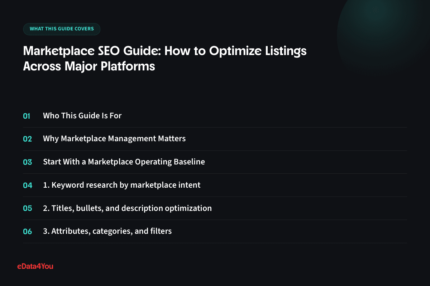Click the number 02 marker
The width and height of the screenshot is (430, 286).
click(28, 139)
